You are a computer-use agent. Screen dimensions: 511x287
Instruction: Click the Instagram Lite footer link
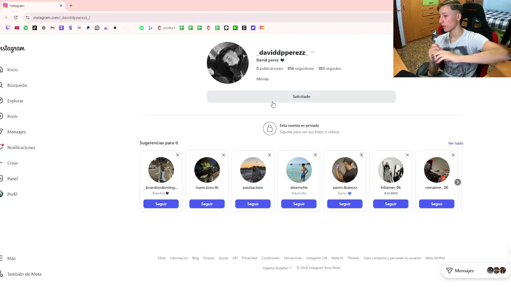point(317,258)
